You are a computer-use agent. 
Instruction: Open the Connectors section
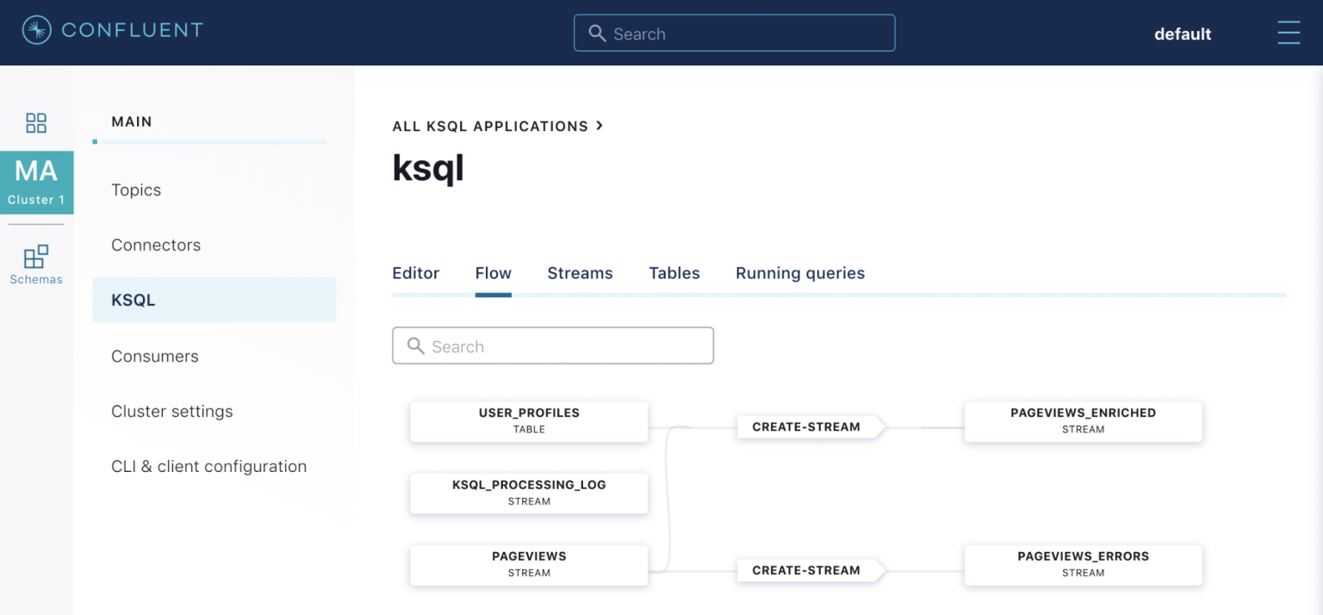tap(156, 245)
